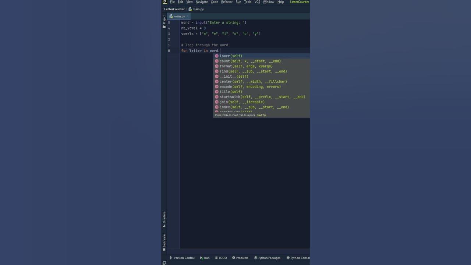This screenshot has width=471, height=265.
Task: Click the 'for letter in word.' code line
Action: click(x=200, y=50)
